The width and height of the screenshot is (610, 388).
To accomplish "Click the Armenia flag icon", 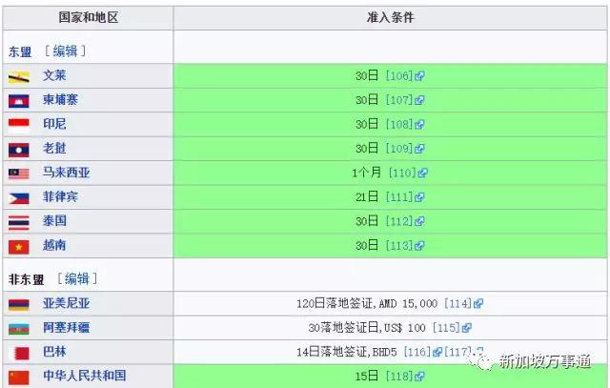I will [19, 305].
